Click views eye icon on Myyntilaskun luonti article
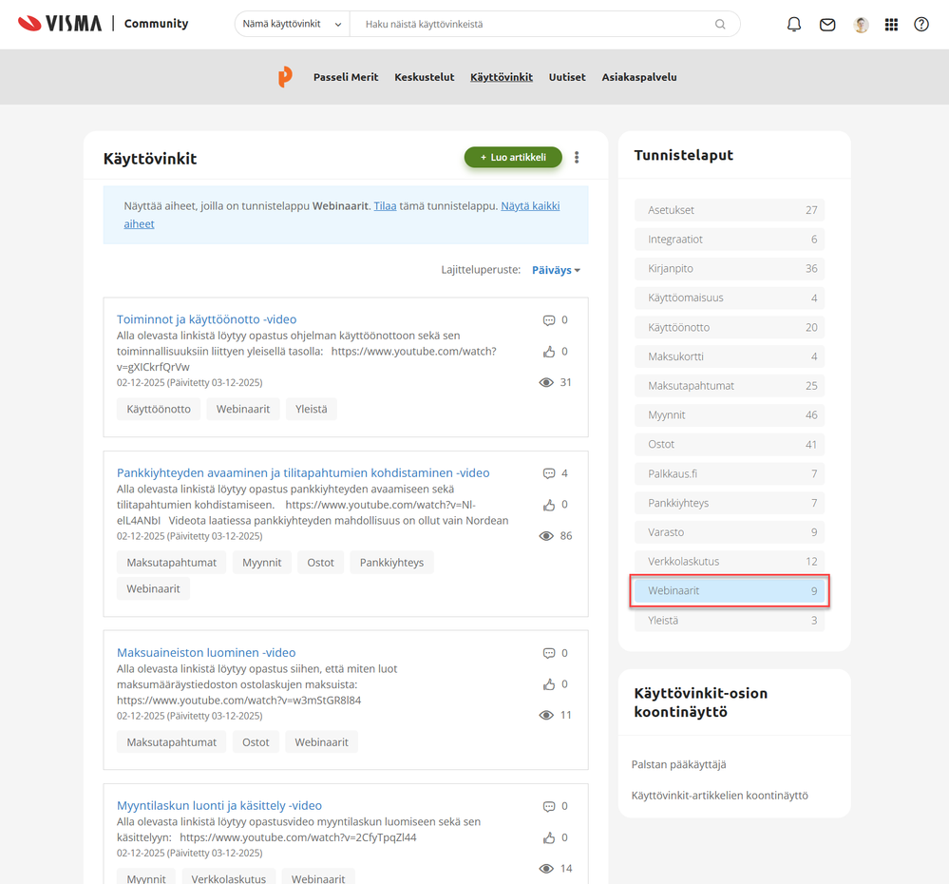This screenshot has height=884, width=949. (x=546, y=869)
